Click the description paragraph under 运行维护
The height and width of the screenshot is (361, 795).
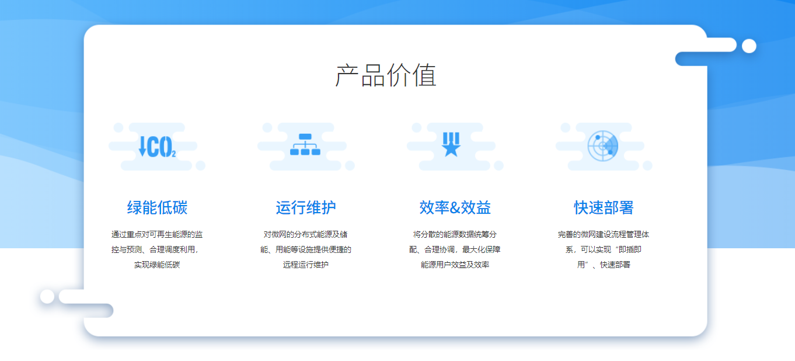(306, 249)
